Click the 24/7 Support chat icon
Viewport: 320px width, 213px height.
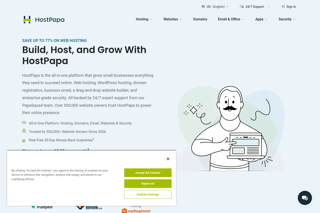(242, 7)
